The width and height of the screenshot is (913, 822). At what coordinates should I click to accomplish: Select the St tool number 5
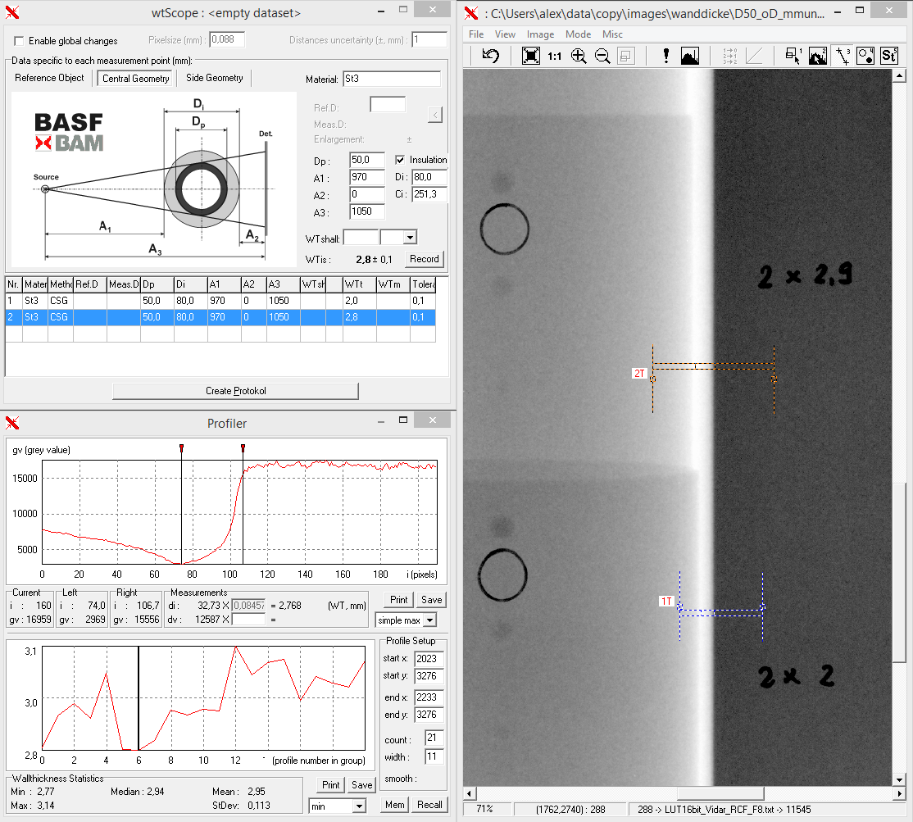[889, 56]
